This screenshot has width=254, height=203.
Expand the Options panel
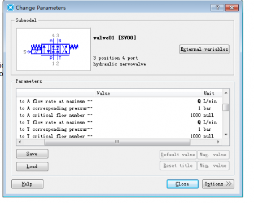tap(218, 184)
